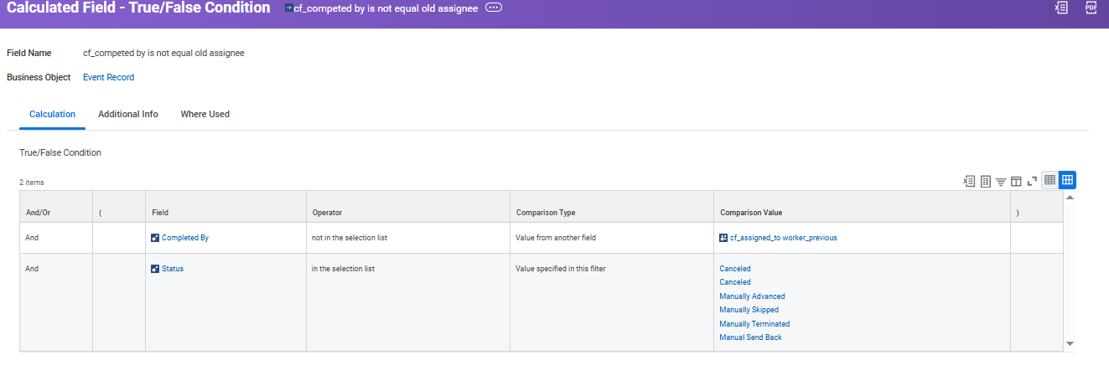
Task: Click 'And' in the Status row
Action: coord(32,269)
